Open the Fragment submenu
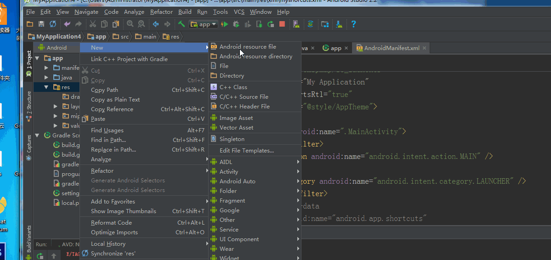 (x=255, y=201)
